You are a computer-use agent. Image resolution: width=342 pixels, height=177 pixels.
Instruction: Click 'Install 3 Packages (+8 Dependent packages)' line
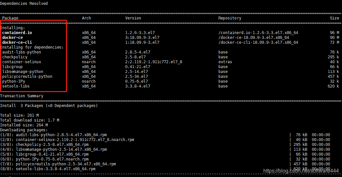tap(49, 106)
